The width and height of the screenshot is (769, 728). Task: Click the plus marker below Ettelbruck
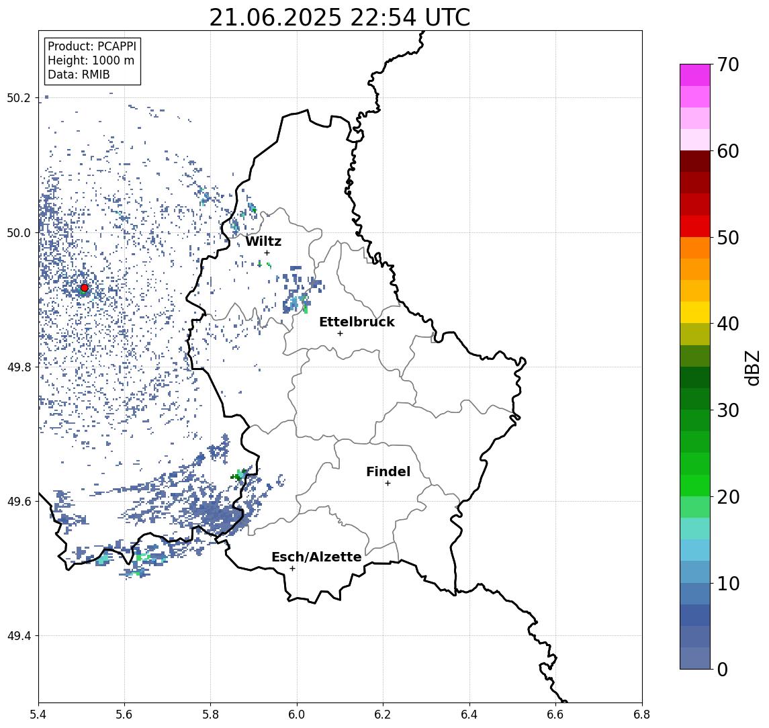click(340, 334)
